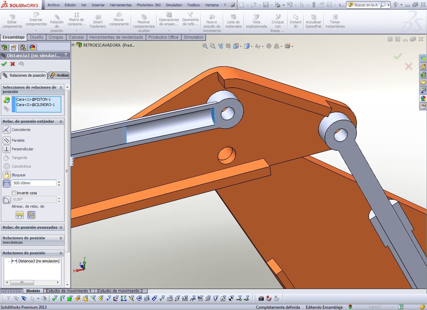Image resolution: width=427 pixels, height=310 pixels.
Task: Open Herramientas menu
Action: (121, 5)
